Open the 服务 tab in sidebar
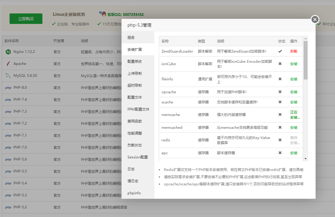Image resolution: width=335 pixels, height=217 pixels. tap(138, 37)
